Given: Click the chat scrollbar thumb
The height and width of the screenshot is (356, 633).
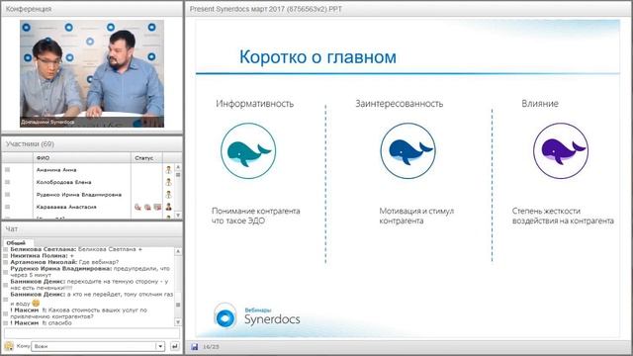Looking at the screenshot, I should coord(178,305).
